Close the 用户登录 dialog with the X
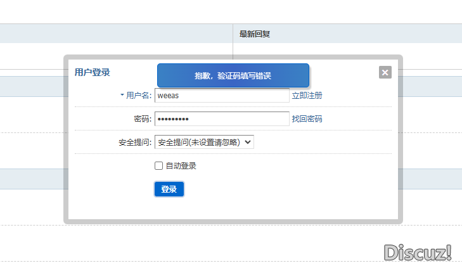This screenshot has width=462, height=268. (385, 72)
